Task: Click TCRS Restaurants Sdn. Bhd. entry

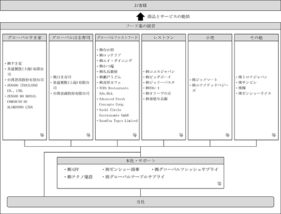Action: [x=114, y=90]
